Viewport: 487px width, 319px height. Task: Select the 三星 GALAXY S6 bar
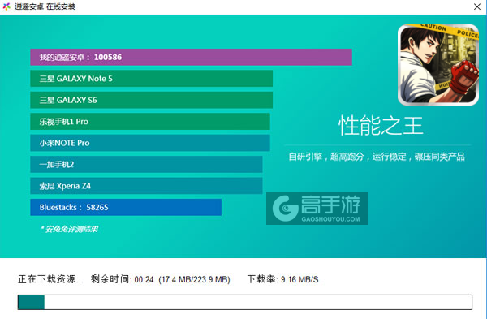pyautogui.click(x=151, y=100)
